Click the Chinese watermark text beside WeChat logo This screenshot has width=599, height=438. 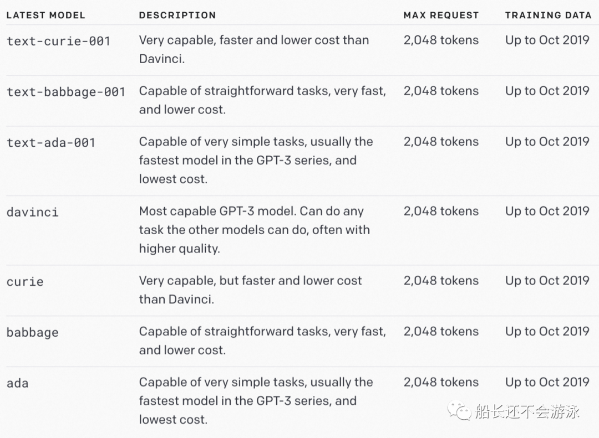(x=527, y=411)
